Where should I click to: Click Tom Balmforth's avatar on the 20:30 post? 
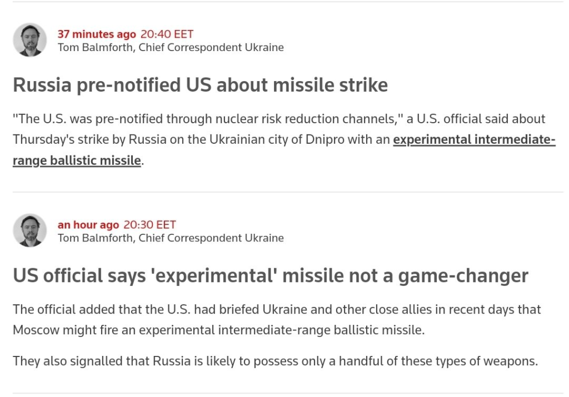pos(30,230)
